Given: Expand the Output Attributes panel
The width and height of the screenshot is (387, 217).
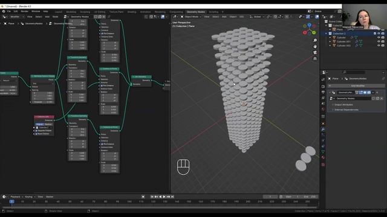Looking at the screenshot, I should (x=343, y=105).
